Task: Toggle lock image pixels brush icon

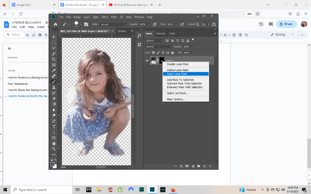Action: tap(158, 53)
